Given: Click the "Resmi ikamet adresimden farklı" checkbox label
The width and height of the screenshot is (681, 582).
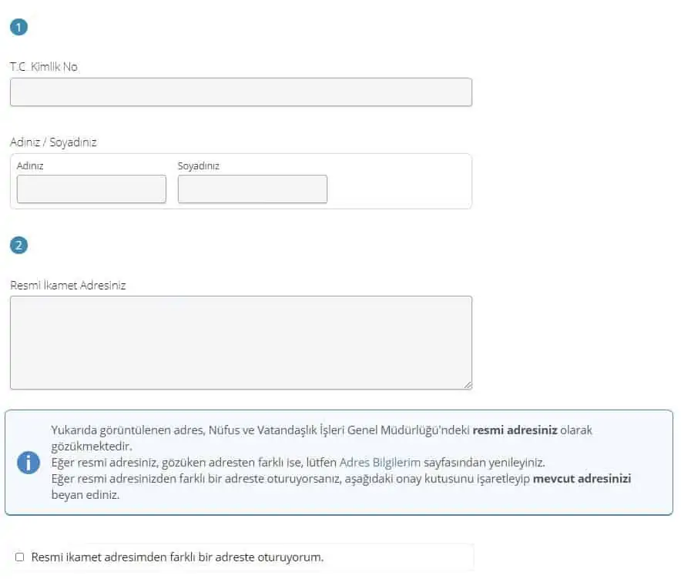Looking at the screenshot, I should point(177,557).
